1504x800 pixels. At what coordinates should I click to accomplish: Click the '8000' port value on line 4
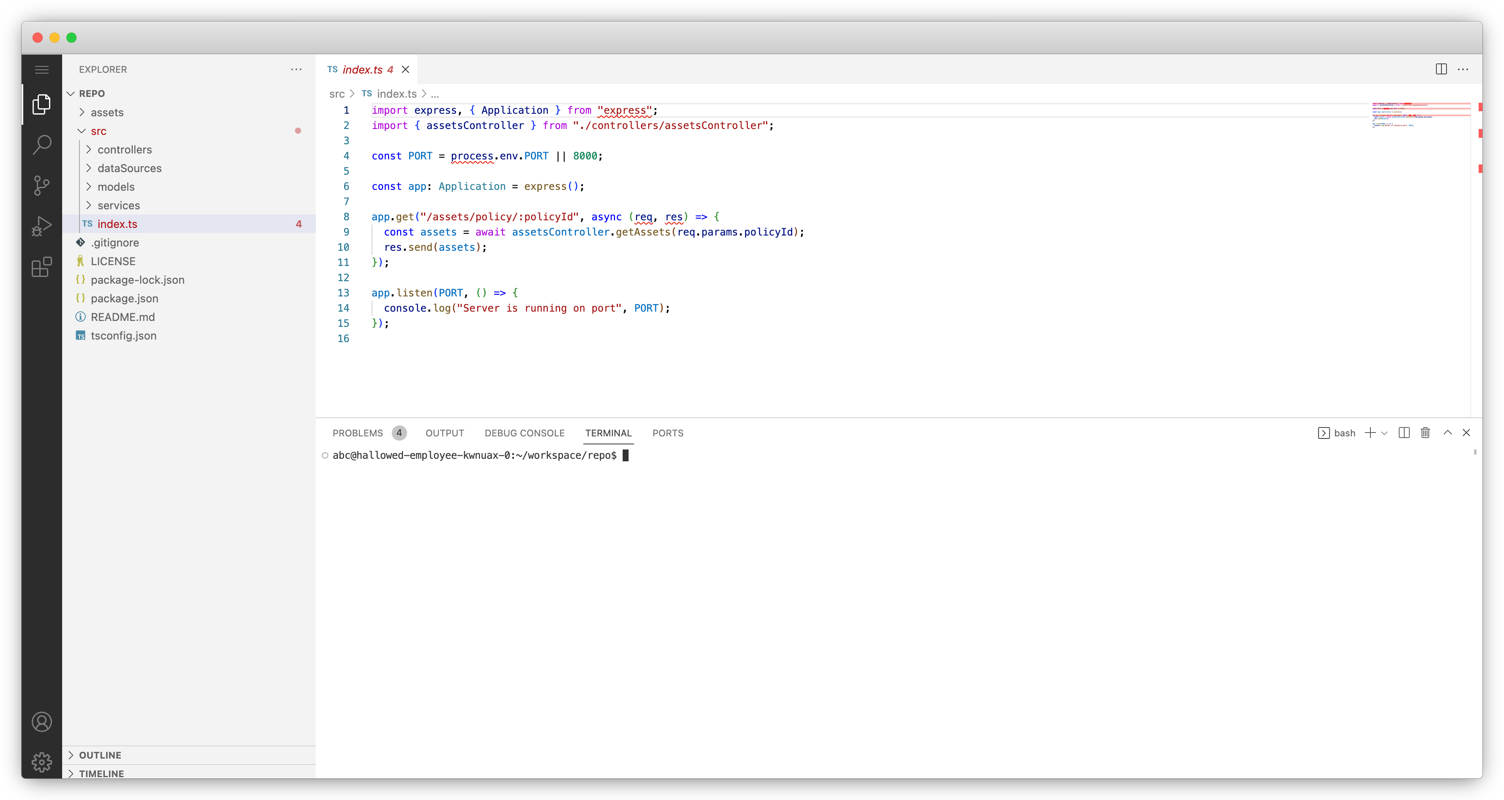[x=585, y=156]
